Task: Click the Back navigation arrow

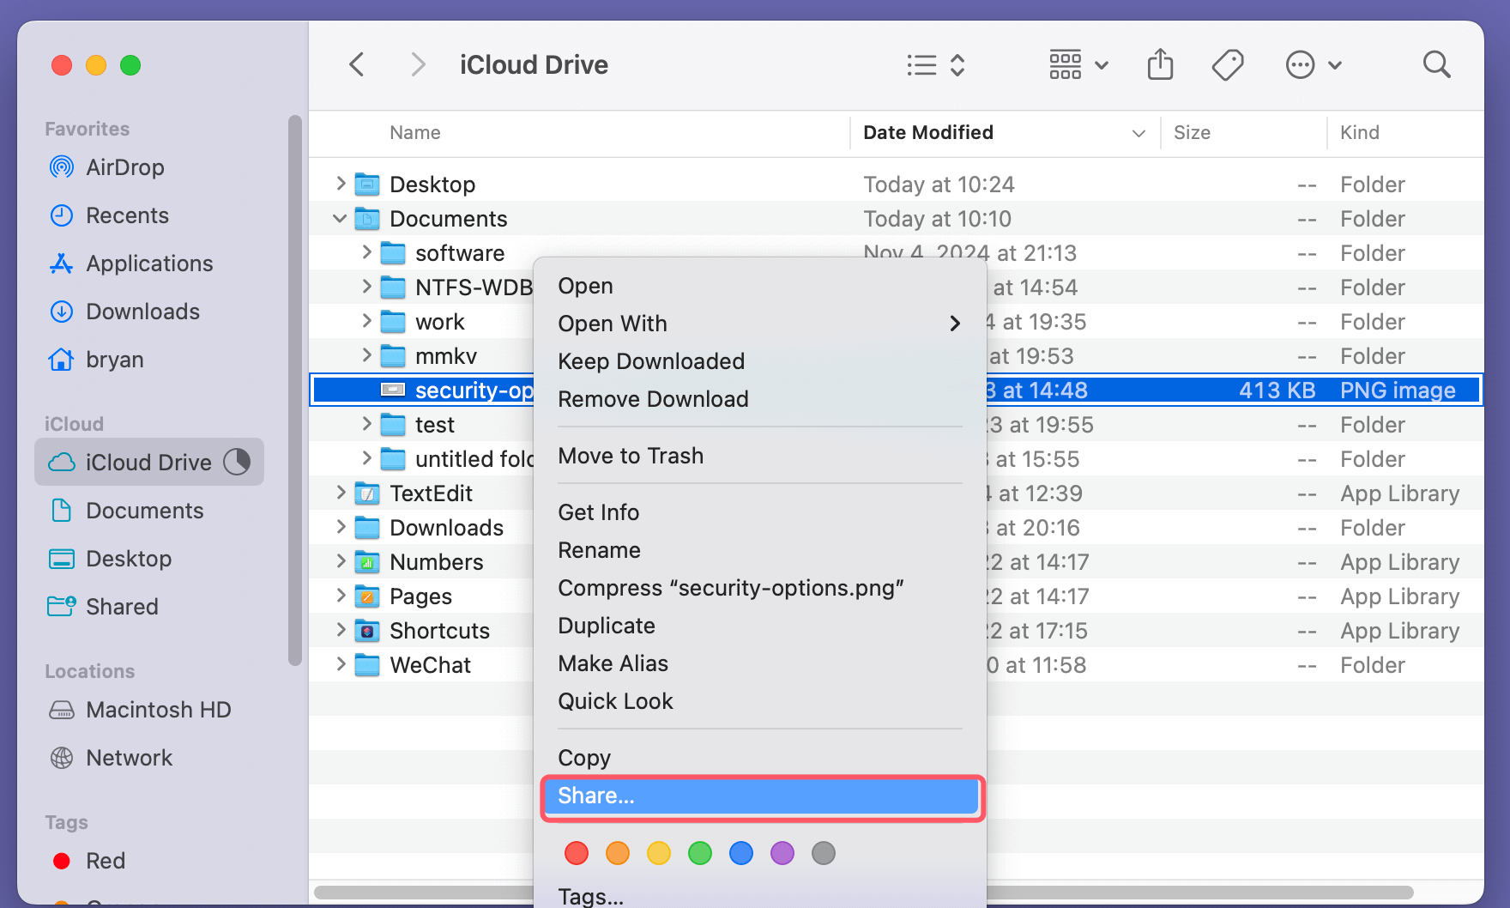Action: click(357, 64)
